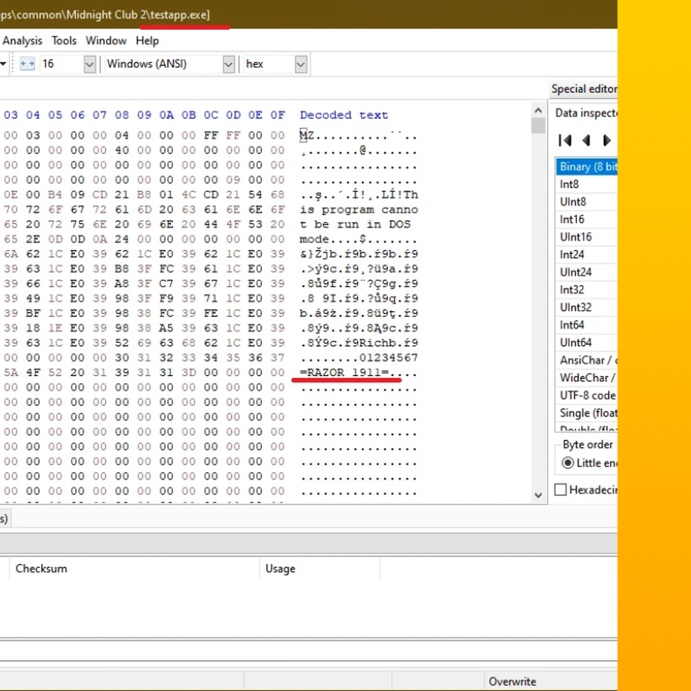Select the WideChar row in data inspector

click(587, 377)
